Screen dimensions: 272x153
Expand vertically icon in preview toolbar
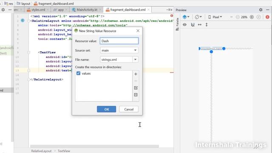207,25
